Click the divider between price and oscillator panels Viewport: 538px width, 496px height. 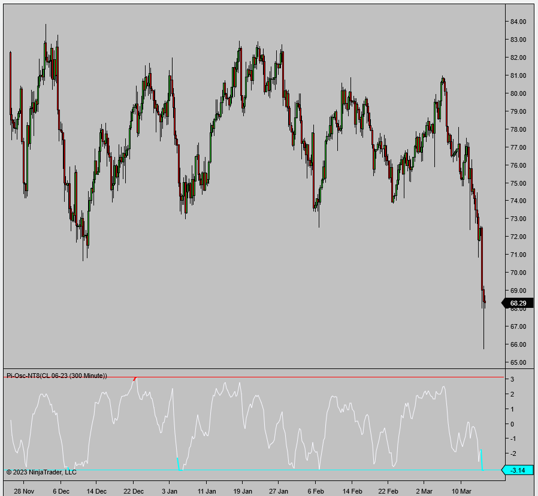pyautogui.click(x=252, y=370)
